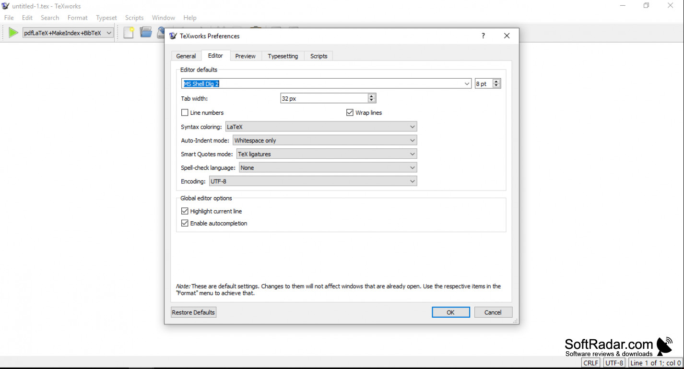Image resolution: width=684 pixels, height=369 pixels.
Task: Restore down the TeXworks main window
Action: pyautogui.click(x=646, y=6)
